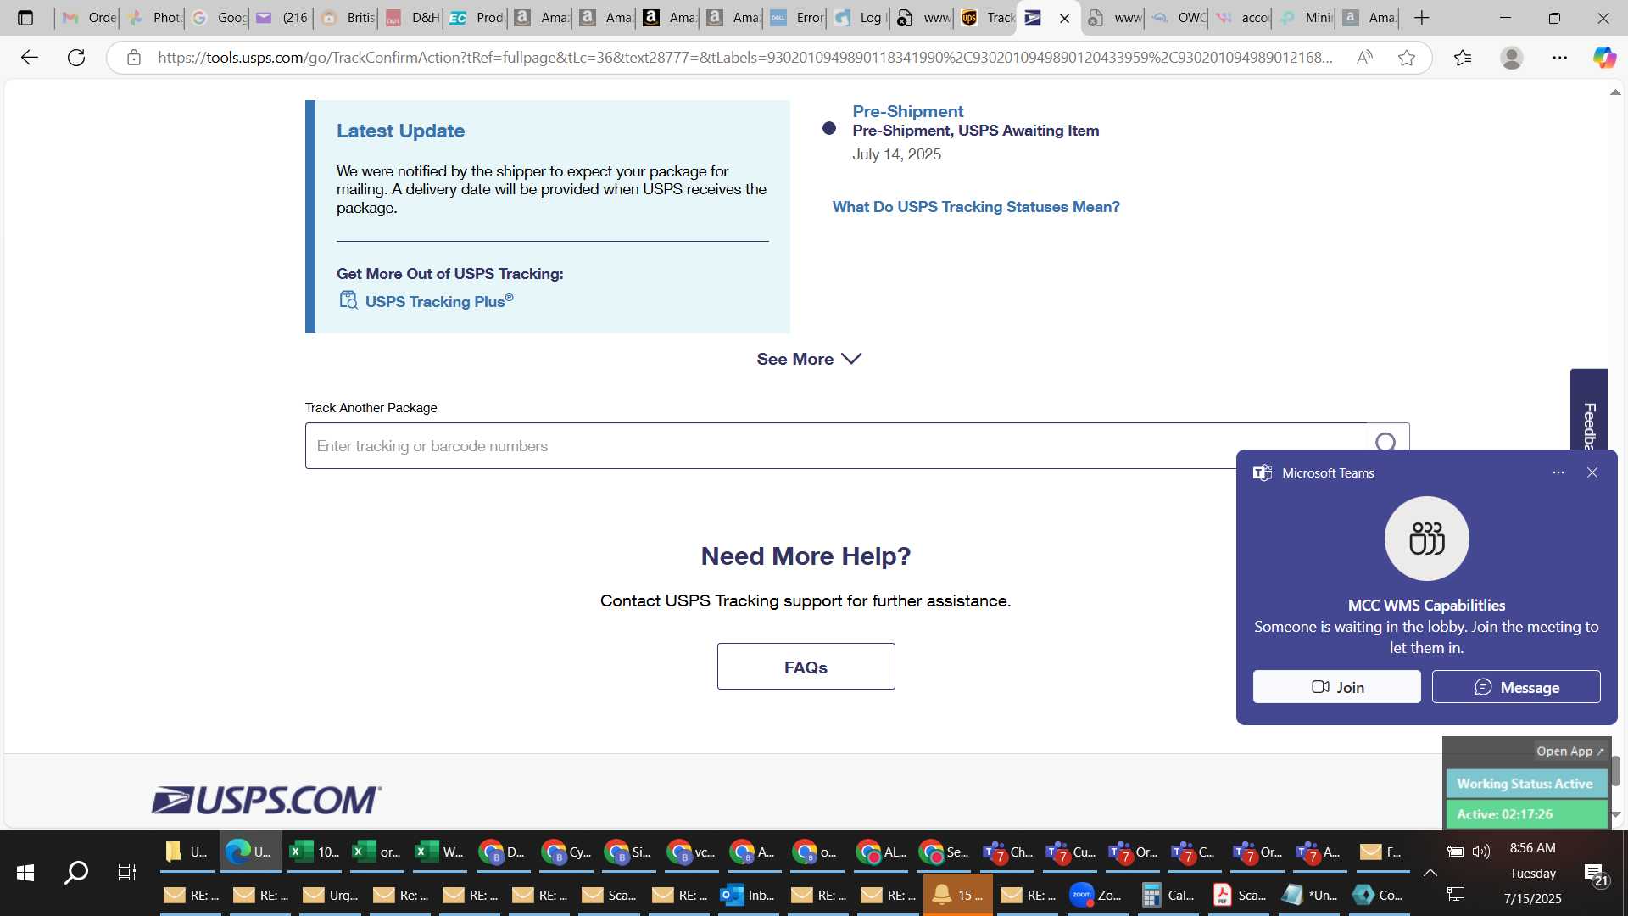Click the page vertical scrollbar thumb

point(1615,771)
